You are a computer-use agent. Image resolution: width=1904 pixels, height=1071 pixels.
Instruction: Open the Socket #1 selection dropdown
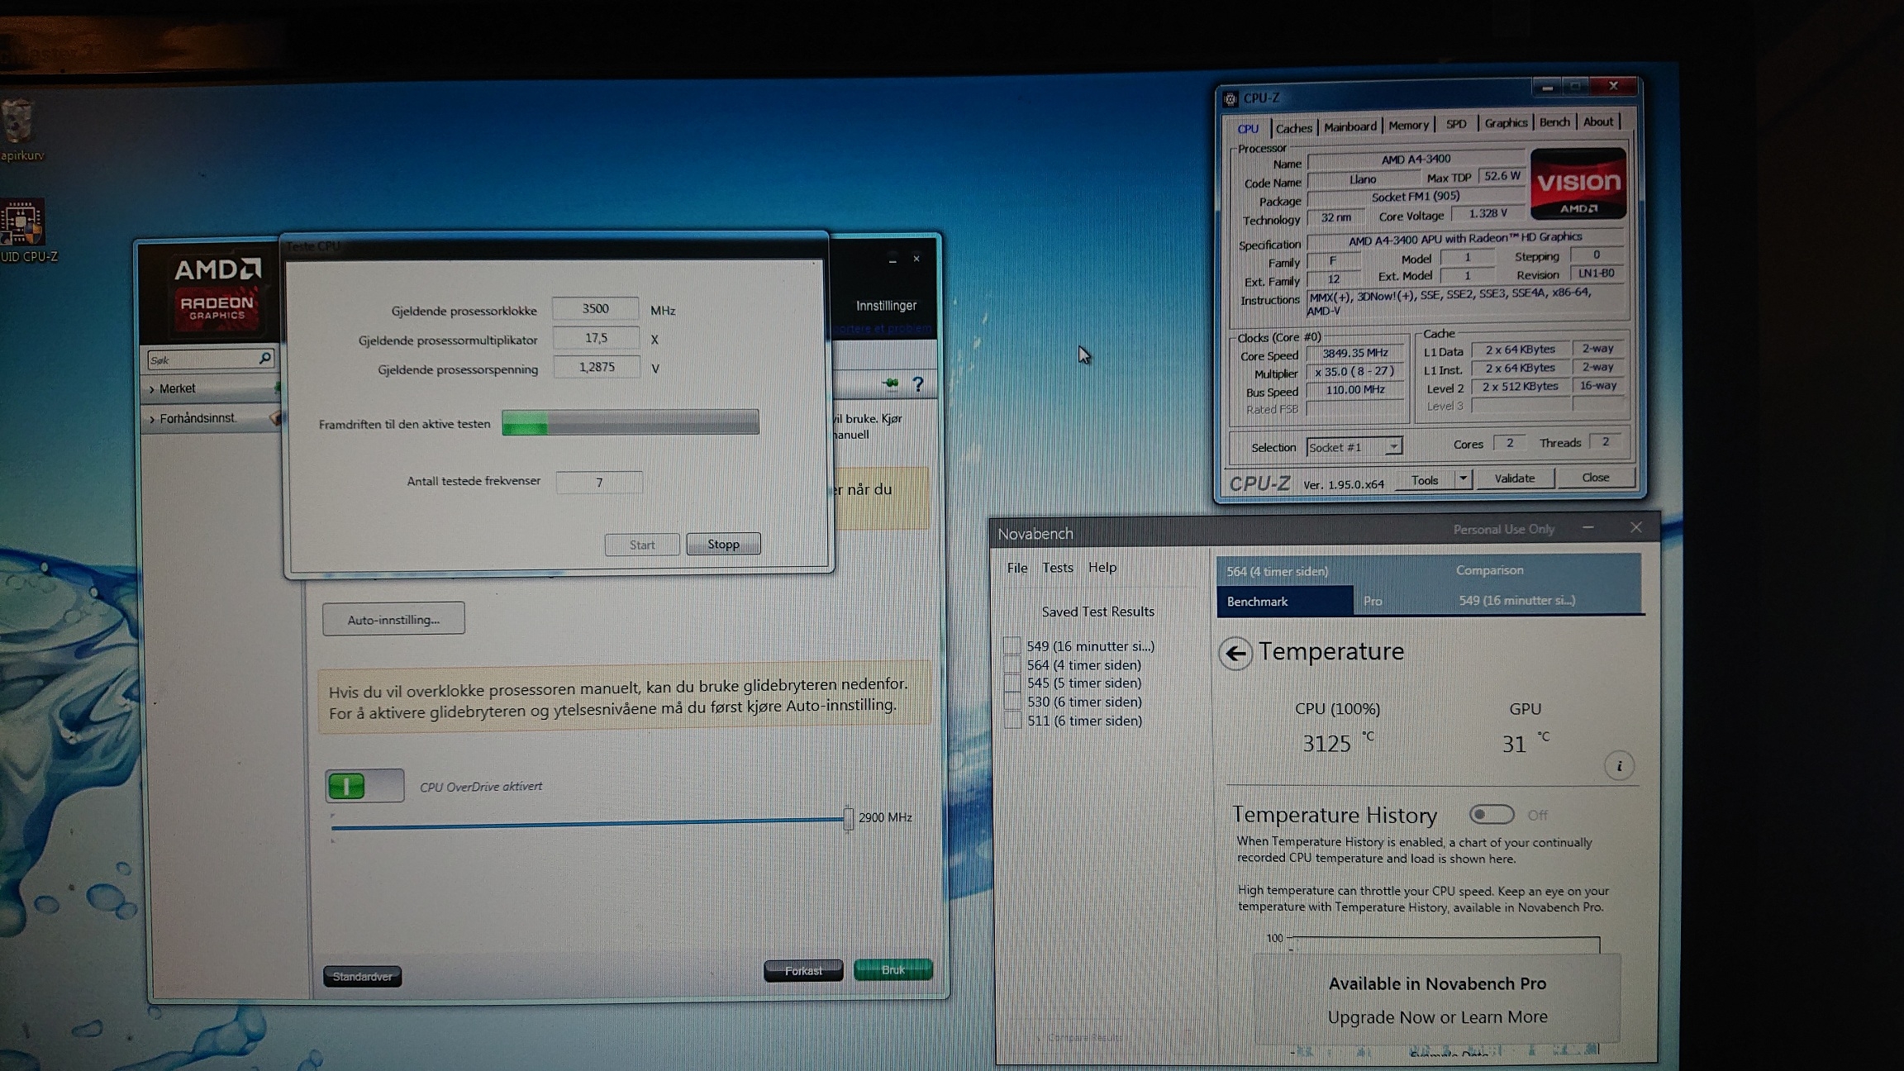coord(1354,447)
